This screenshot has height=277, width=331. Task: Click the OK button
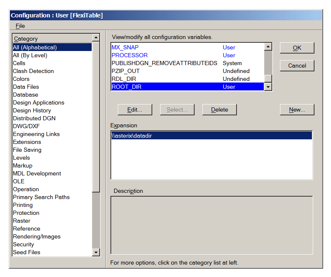tap(297, 48)
